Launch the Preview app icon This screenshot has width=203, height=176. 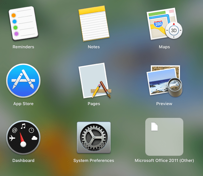click(x=164, y=81)
